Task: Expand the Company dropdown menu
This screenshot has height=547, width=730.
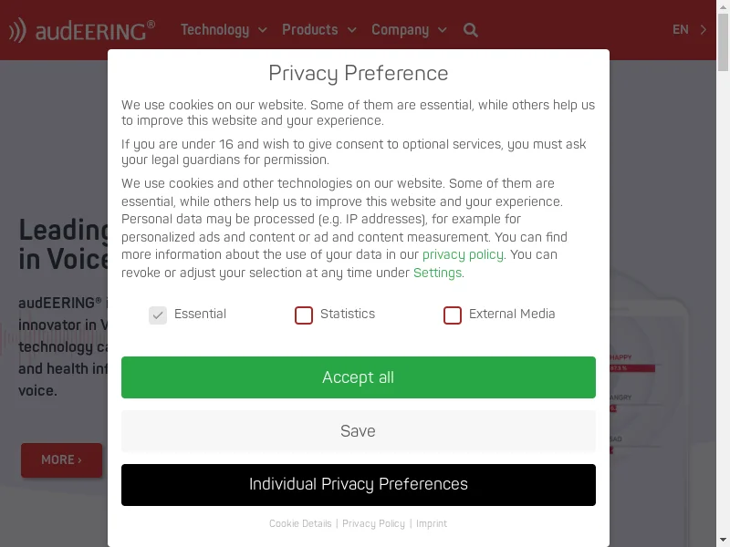Action: pos(409,30)
